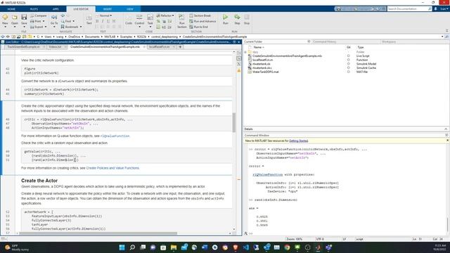Open Chrome from the taskbar
Image resolution: width=450 pixels, height=253 pixels.
tap(287, 247)
